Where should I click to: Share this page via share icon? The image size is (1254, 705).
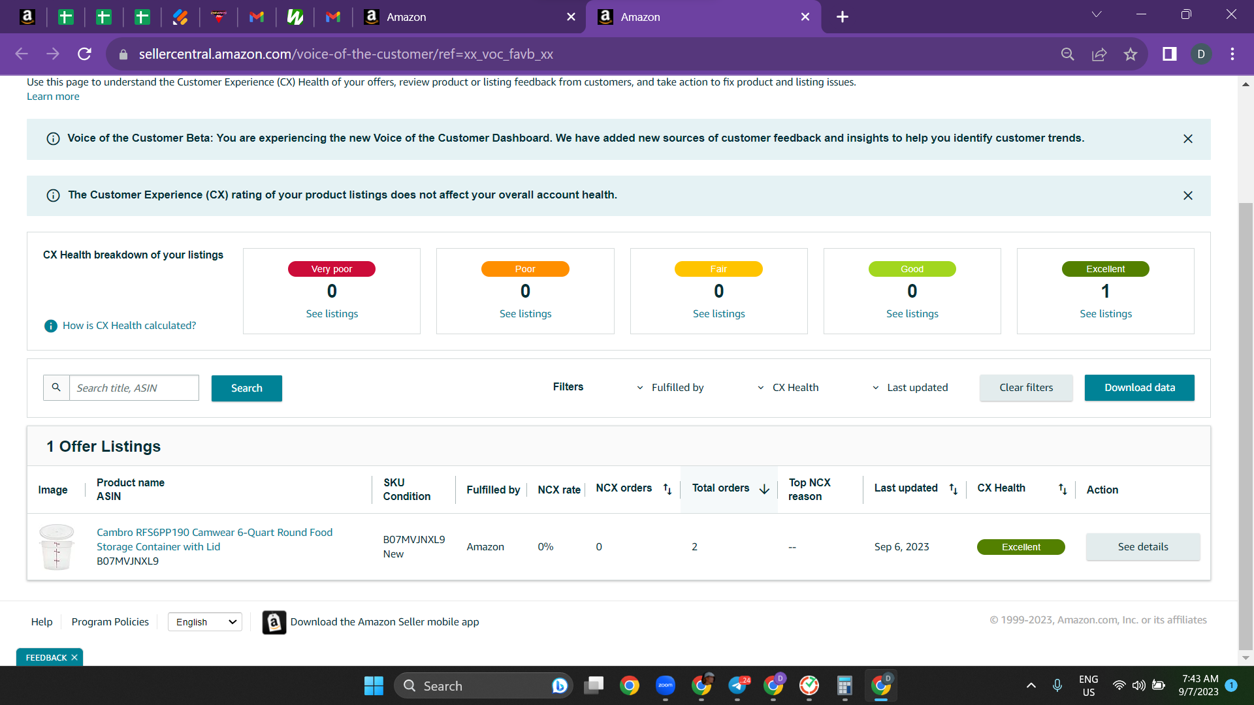tap(1099, 54)
